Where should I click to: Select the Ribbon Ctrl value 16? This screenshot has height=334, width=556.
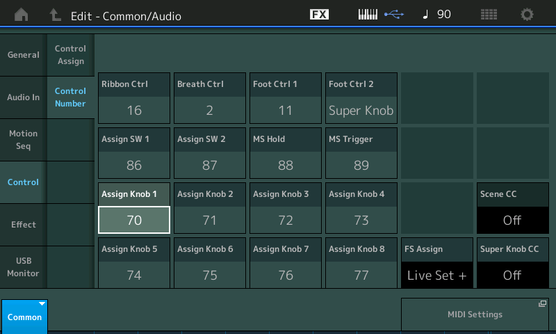pyautogui.click(x=134, y=110)
